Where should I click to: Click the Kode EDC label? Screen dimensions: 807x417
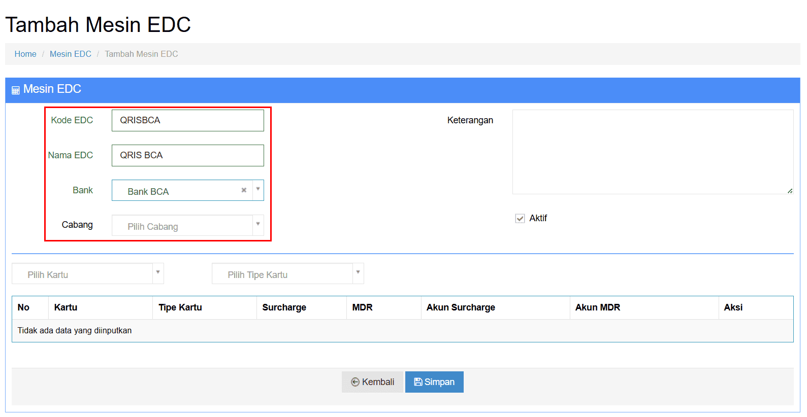(72, 120)
